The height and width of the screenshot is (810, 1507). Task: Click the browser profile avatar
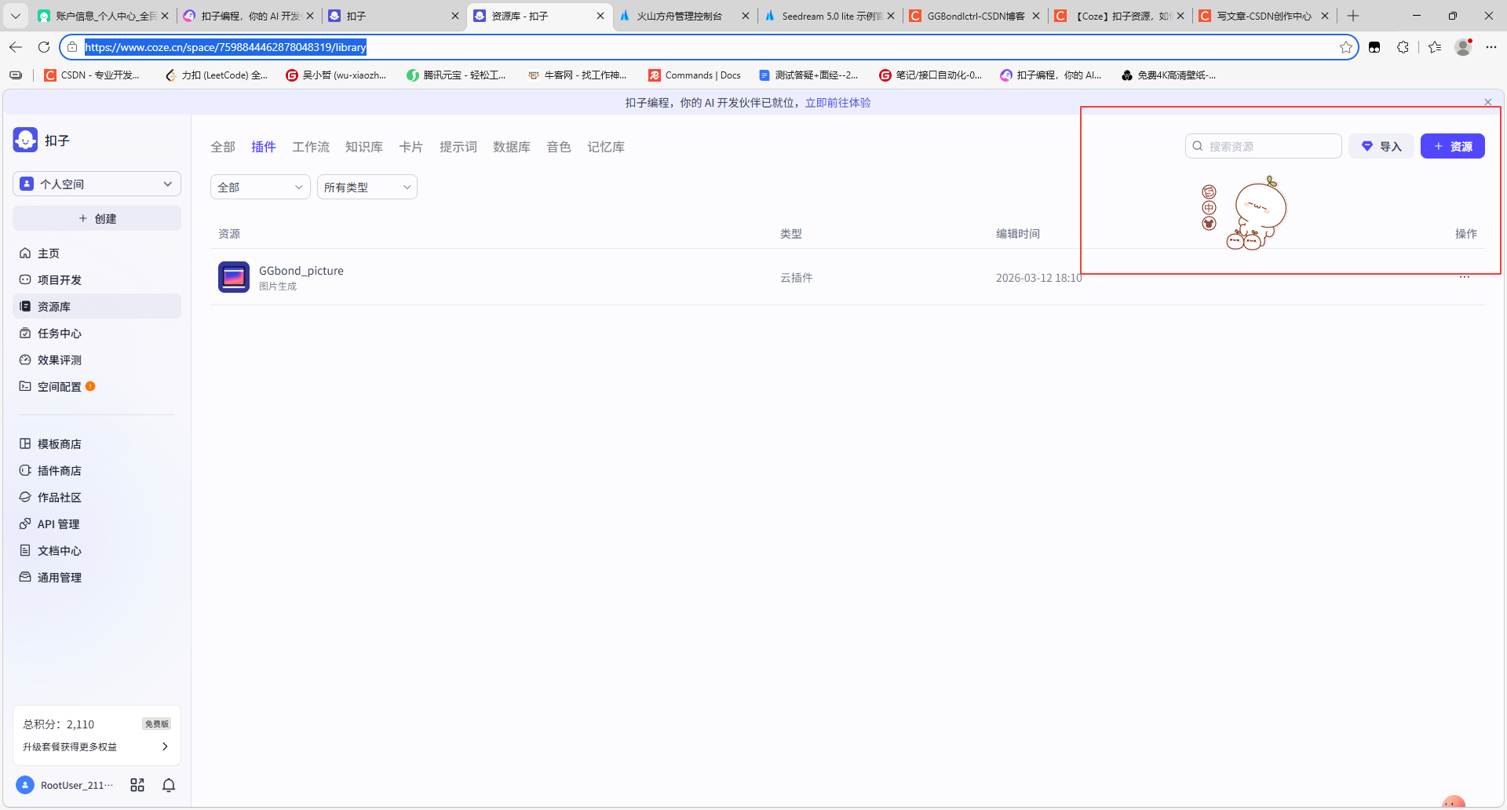(1463, 47)
